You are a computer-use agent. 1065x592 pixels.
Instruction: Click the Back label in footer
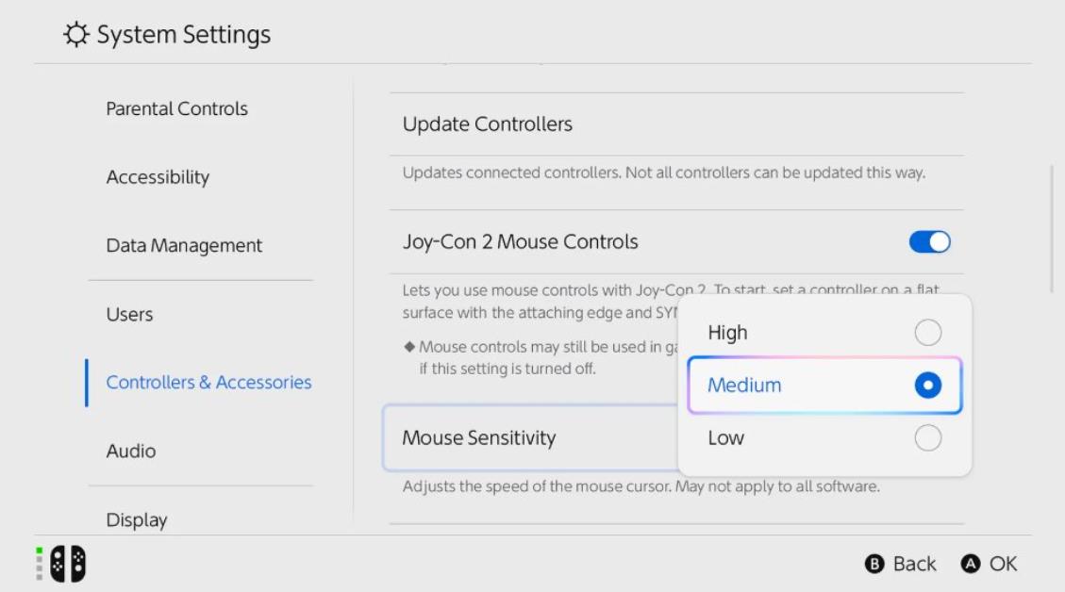point(913,564)
